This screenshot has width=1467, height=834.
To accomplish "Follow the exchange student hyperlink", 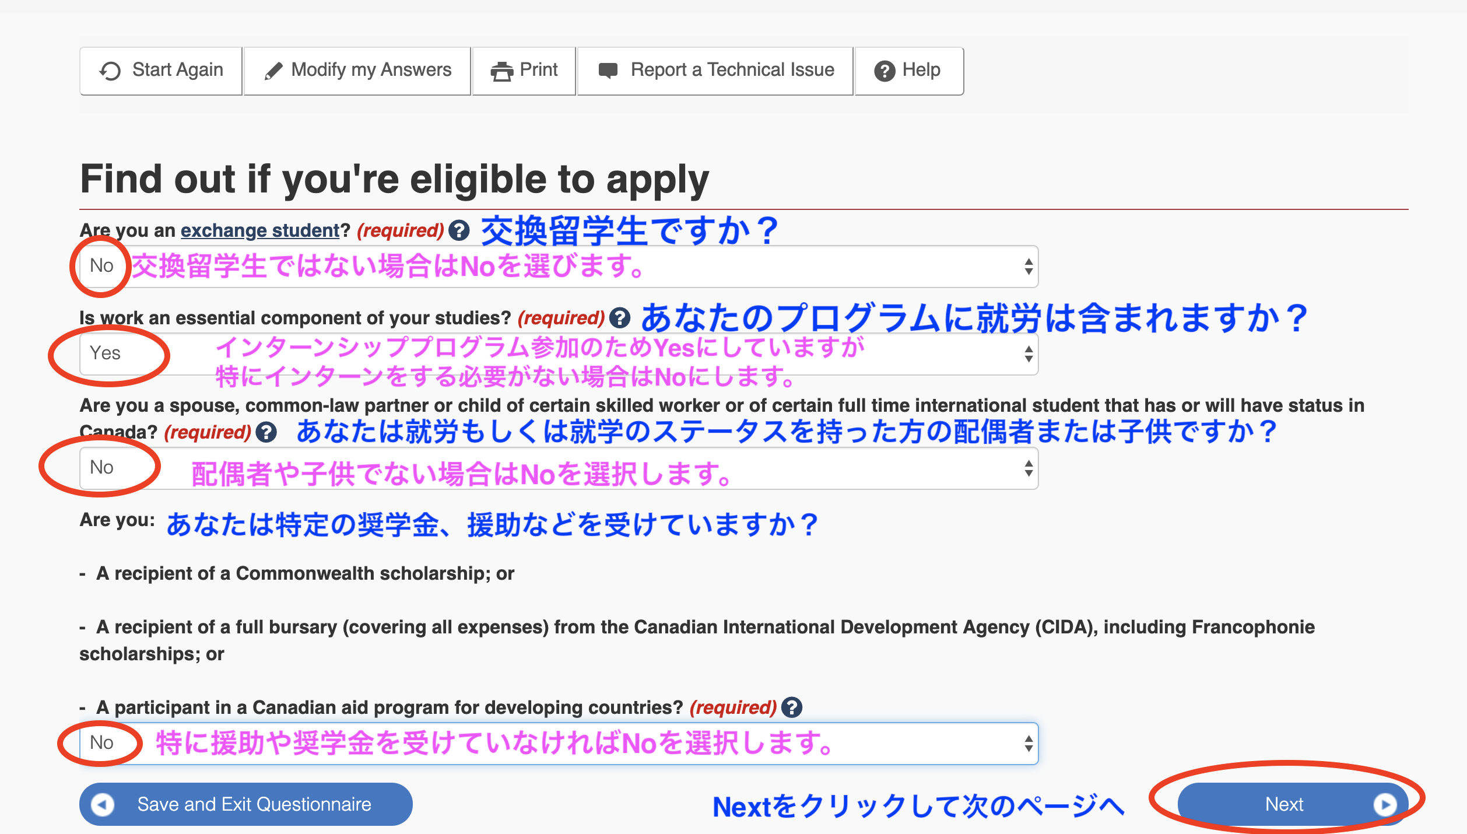I will (259, 230).
